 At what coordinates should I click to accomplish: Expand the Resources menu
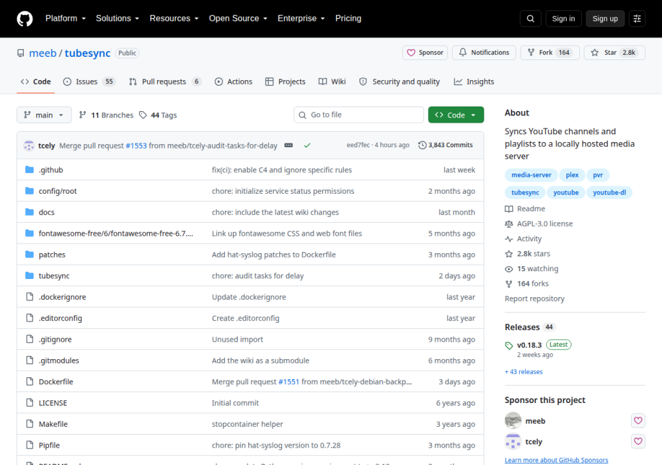tap(174, 19)
